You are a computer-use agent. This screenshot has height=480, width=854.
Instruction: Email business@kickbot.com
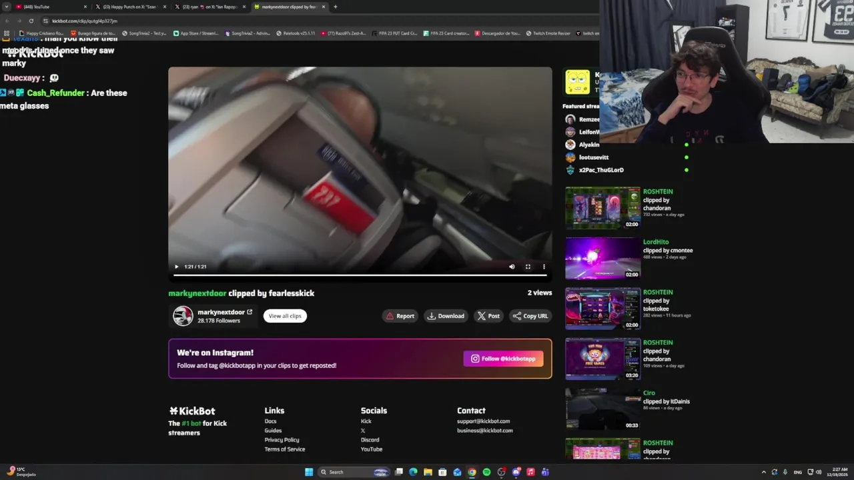pyautogui.click(x=485, y=431)
